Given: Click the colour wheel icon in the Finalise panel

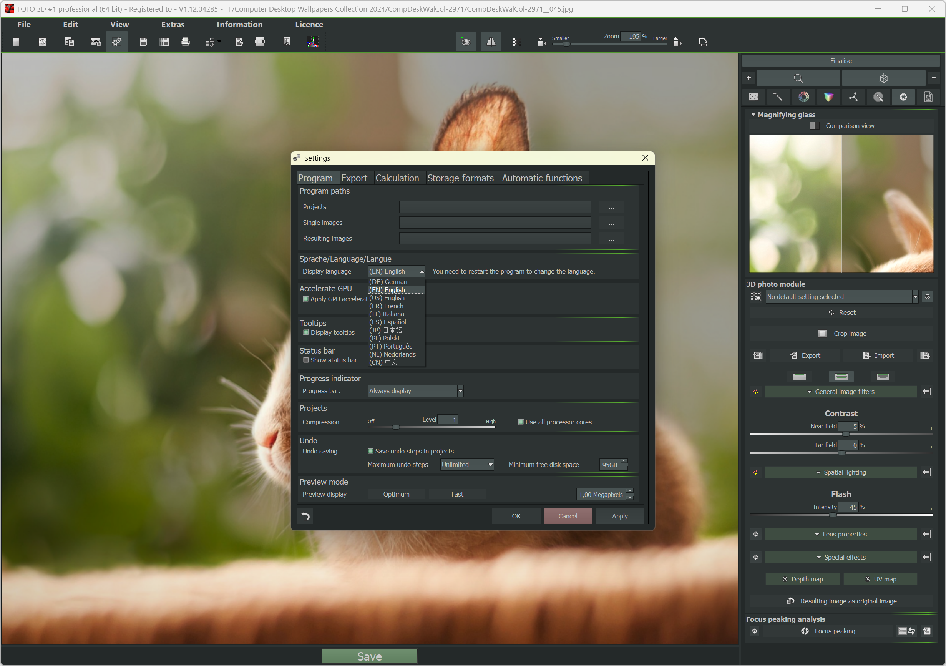Looking at the screenshot, I should tap(803, 97).
